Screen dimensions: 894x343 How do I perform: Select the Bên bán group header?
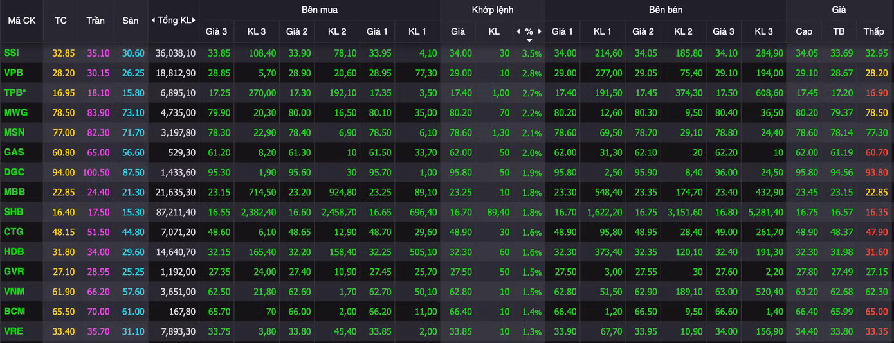(x=666, y=10)
